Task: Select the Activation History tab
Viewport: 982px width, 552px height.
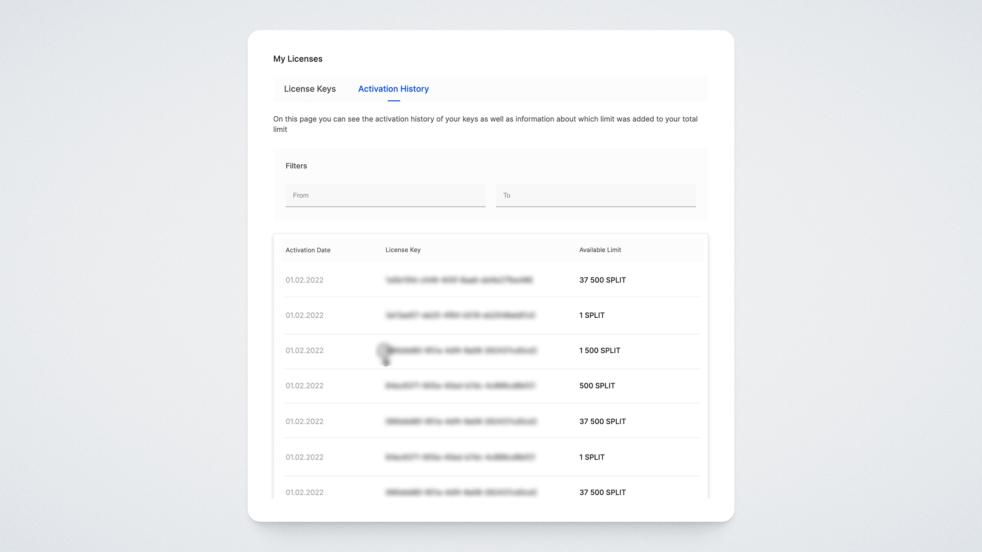Action: coord(393,89)
